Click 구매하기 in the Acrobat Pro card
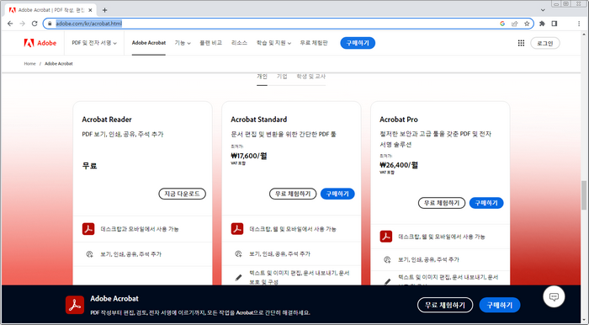Screen dimensions: 589x325 tap(486, 203)
